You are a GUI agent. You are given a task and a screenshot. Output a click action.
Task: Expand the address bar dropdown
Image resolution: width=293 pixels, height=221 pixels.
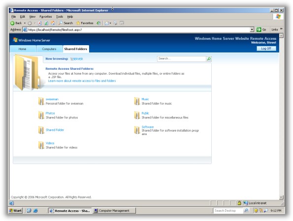tap(252, 29)
